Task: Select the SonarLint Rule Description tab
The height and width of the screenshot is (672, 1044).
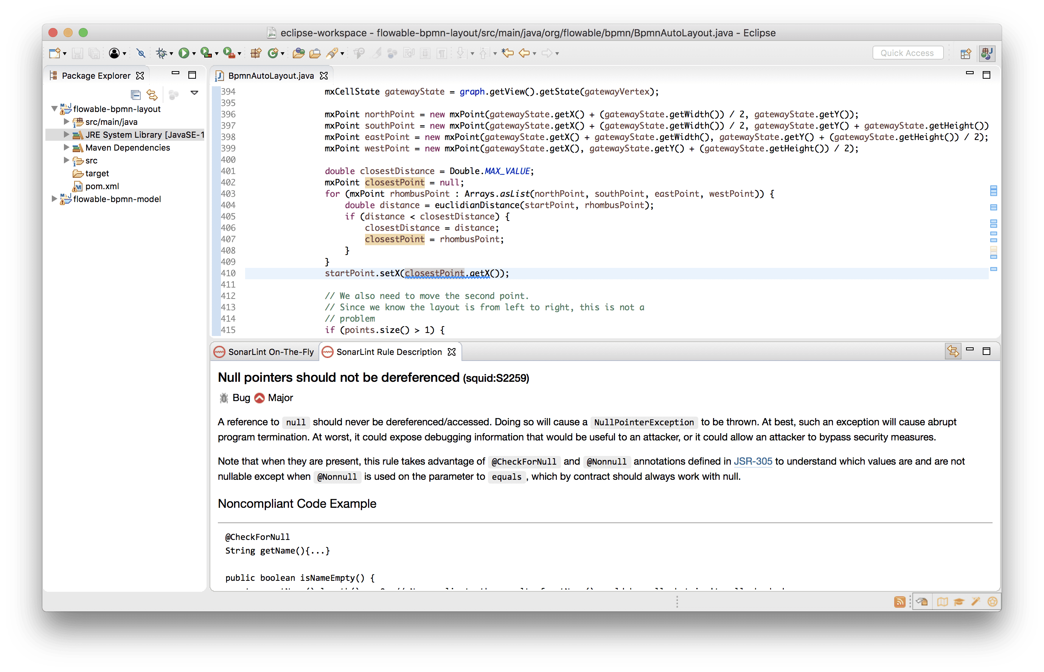Action: click(388, 352)
